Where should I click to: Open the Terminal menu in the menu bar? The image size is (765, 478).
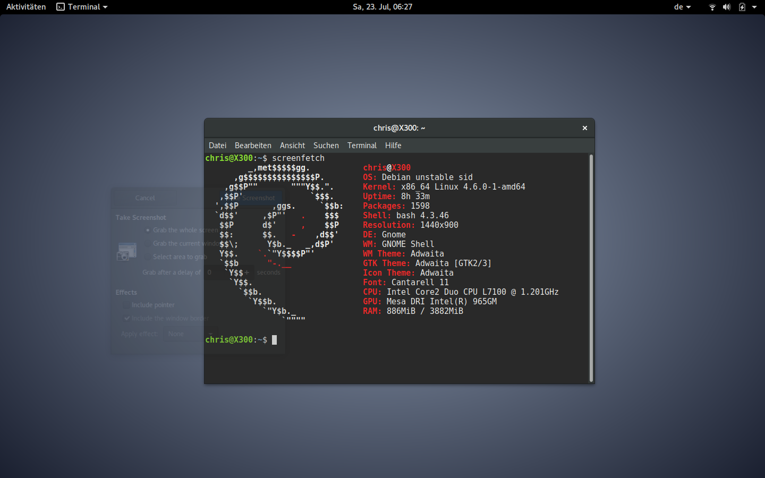(x=362, y=146)
